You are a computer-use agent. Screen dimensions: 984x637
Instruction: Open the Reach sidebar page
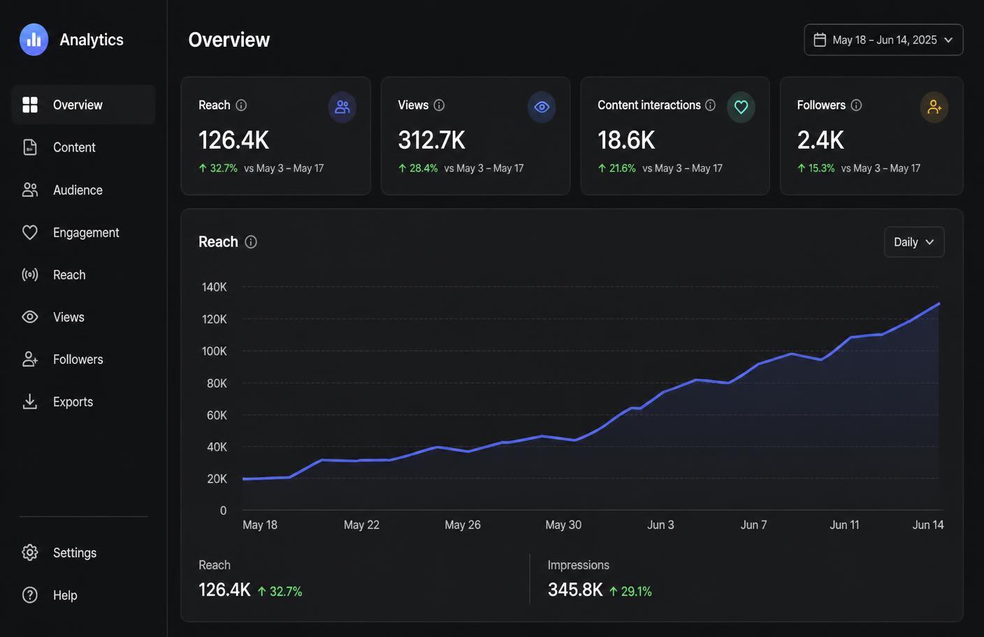click(83, 274)
